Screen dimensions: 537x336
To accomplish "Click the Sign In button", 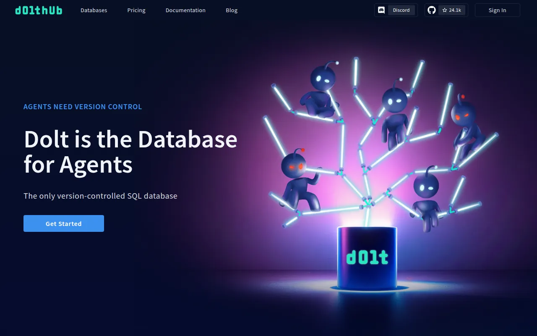I will click(x=498, y=10).
